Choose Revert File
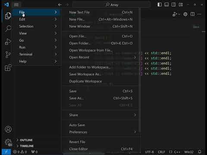This screenshot has height=155, width=207. pos(100,142)
